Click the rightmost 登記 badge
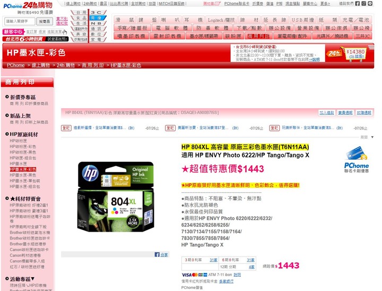Image resolution: width=382 pixels, height=291 pixels. (x=274, y=128)
